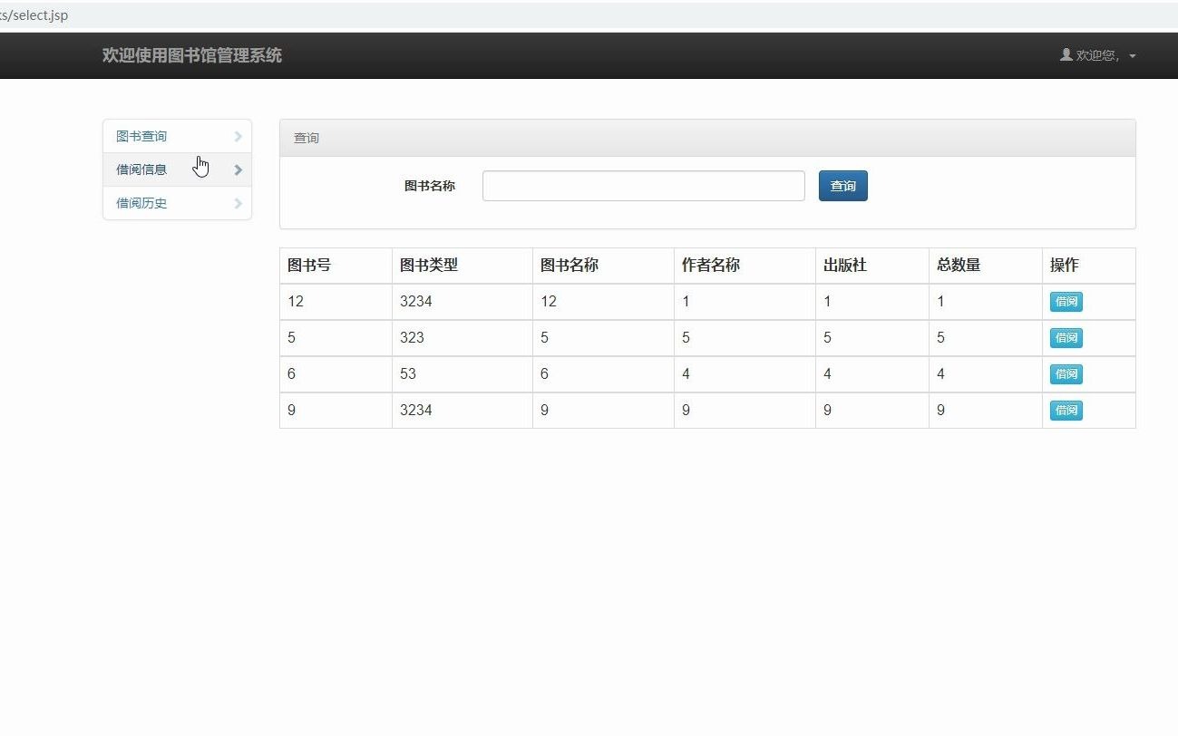The width and height of the screenshot is (1178, 736).
Task: Click the 查询 panel heading
Action: point(707,139)
